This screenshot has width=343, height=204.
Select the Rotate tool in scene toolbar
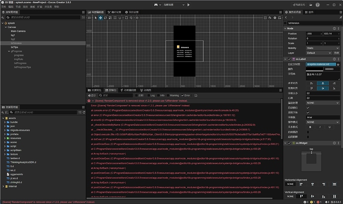(x=105, y=17)
